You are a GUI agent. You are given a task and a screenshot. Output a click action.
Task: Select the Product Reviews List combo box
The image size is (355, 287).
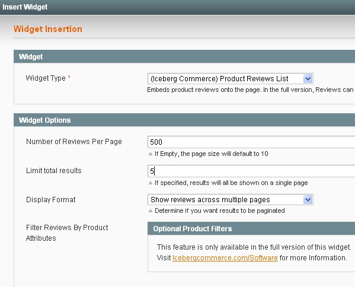231,79
